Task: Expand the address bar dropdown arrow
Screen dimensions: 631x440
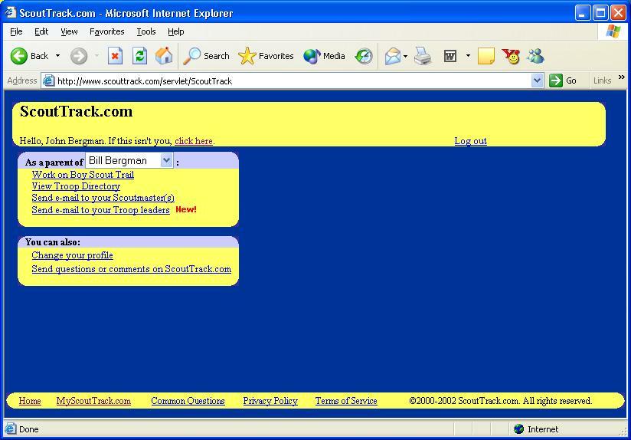Action: 537,81
